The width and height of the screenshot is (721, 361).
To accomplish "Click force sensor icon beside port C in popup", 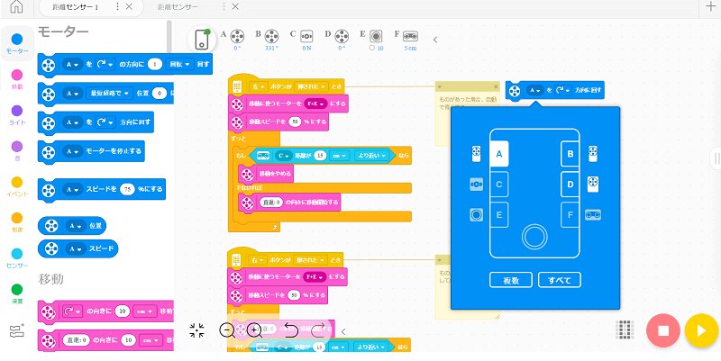I will point(477,185).
